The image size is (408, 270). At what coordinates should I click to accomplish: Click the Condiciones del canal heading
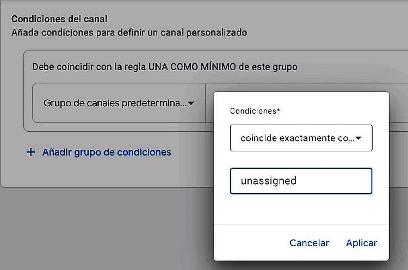click(59, 19)
